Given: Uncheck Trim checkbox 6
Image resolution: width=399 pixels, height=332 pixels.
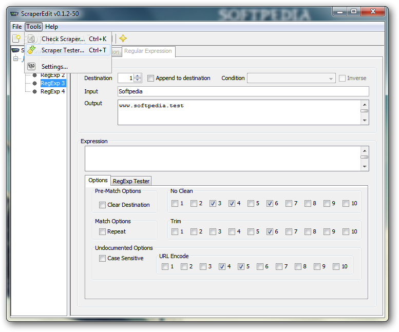Looking at the screenshot, I should pyautogui.click(x=270, y=231).
